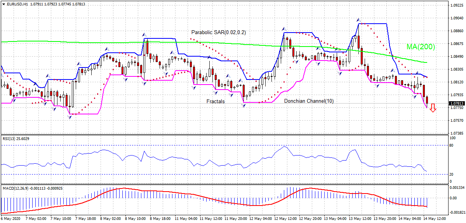Click the fractal arrow above the highest 13 May peak
466x223 pixels.
(359, 20)
